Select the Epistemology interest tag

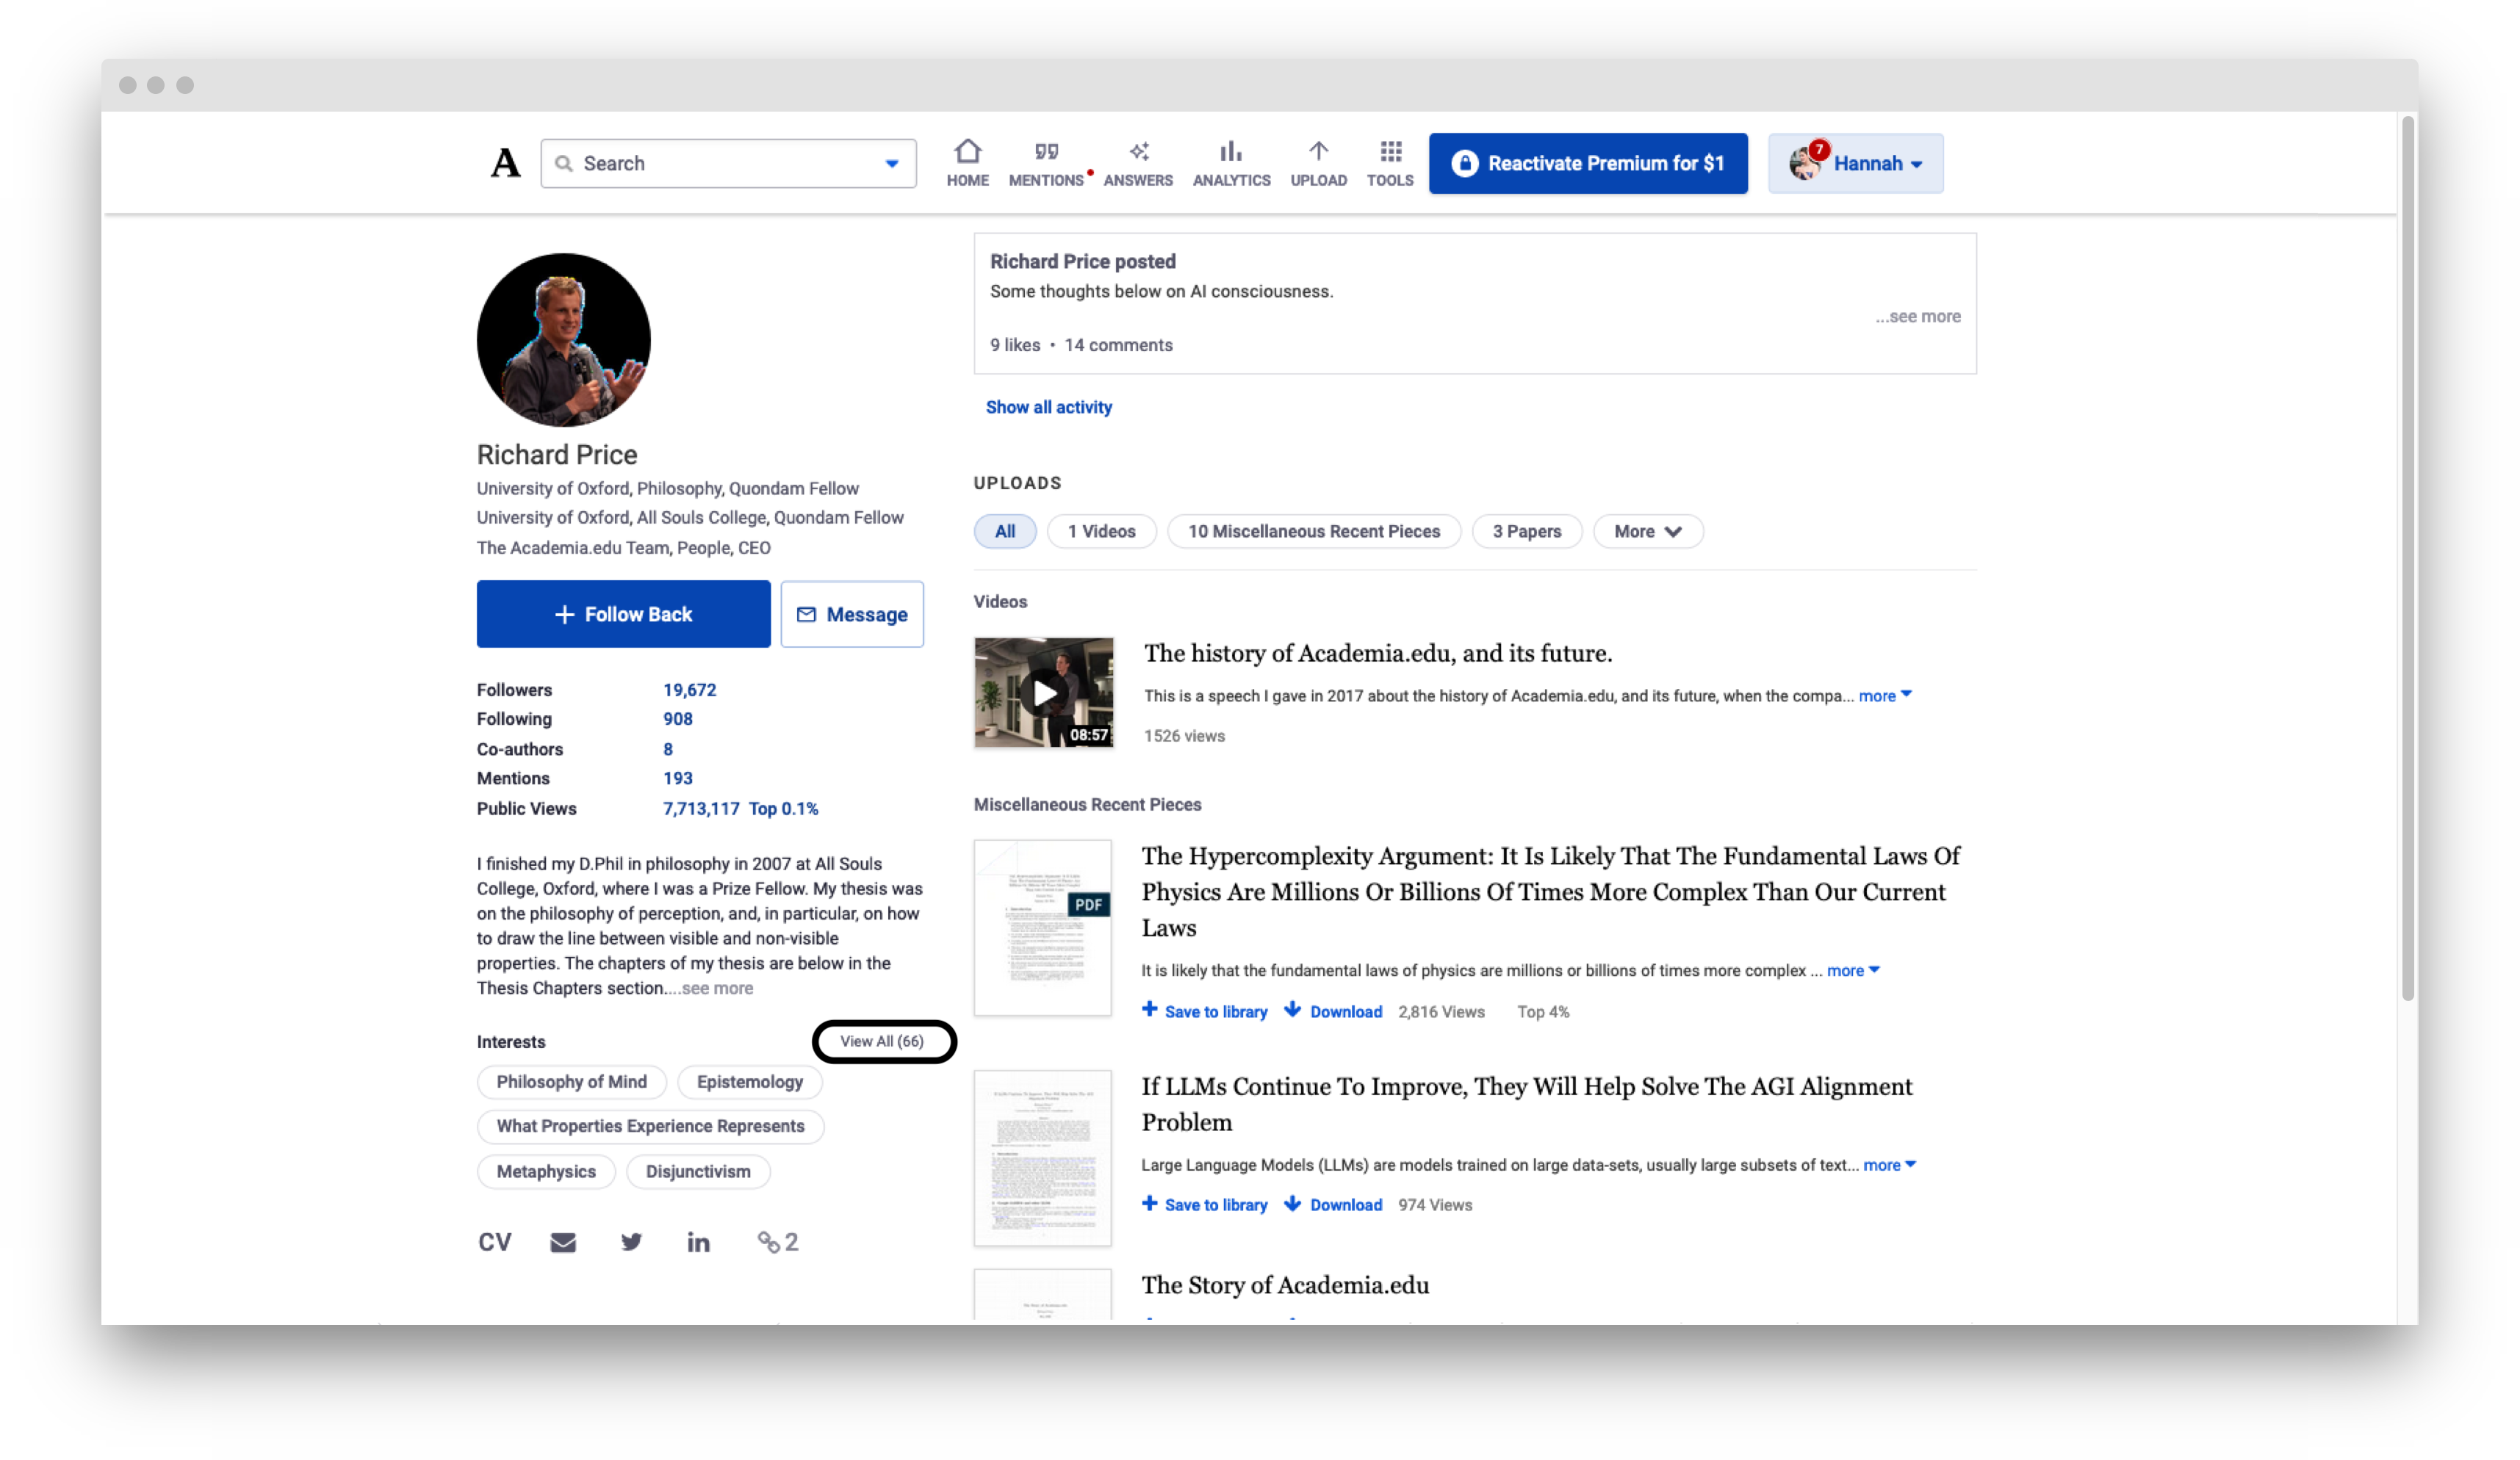[749, 1081]
